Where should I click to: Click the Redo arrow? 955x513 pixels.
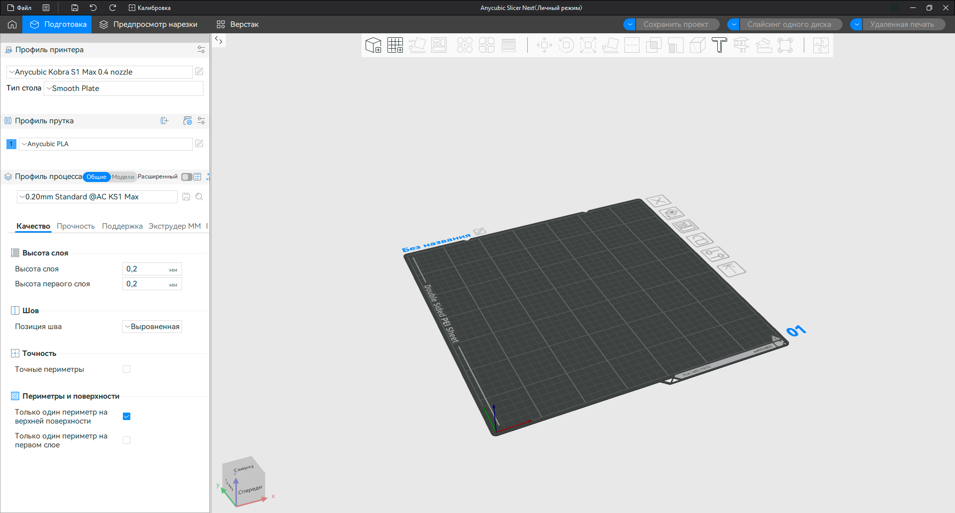(x=112, y=8)
